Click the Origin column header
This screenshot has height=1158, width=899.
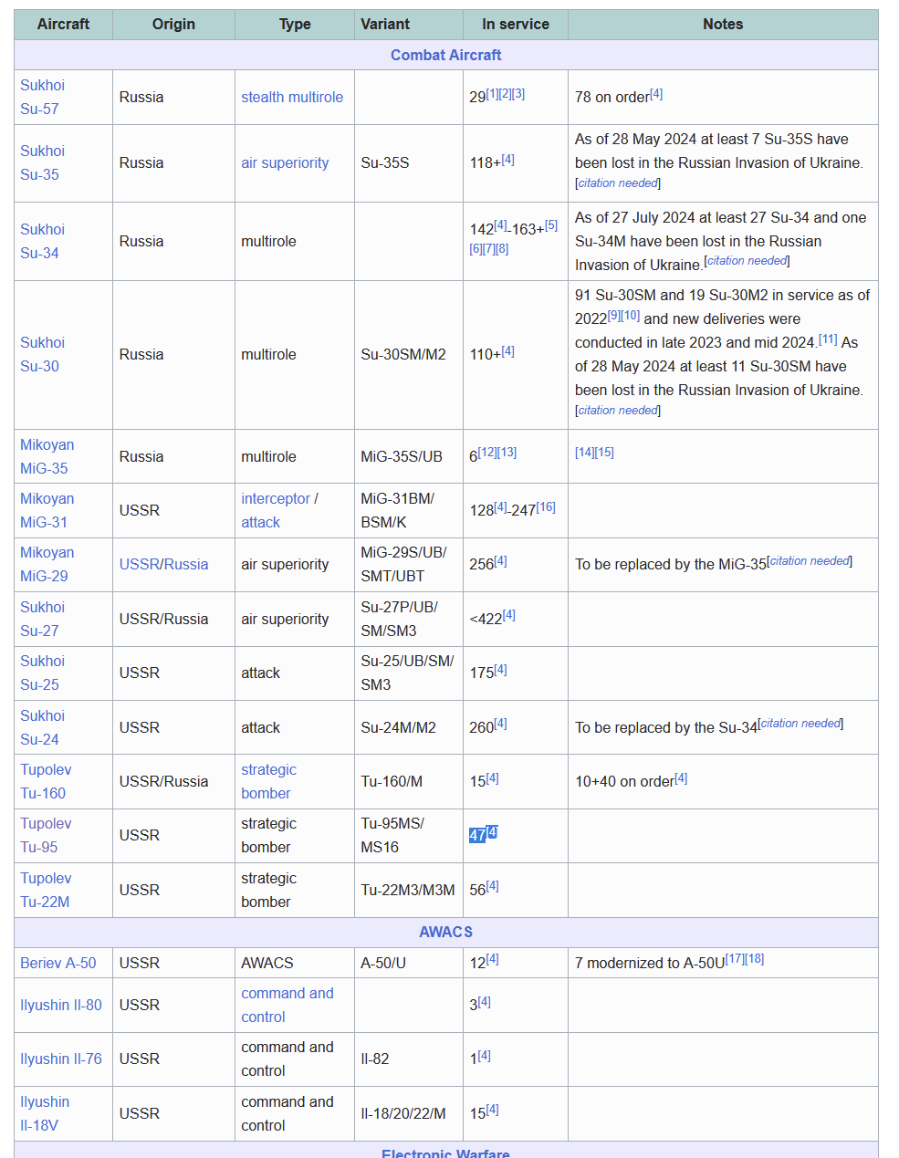coord(173,25)
